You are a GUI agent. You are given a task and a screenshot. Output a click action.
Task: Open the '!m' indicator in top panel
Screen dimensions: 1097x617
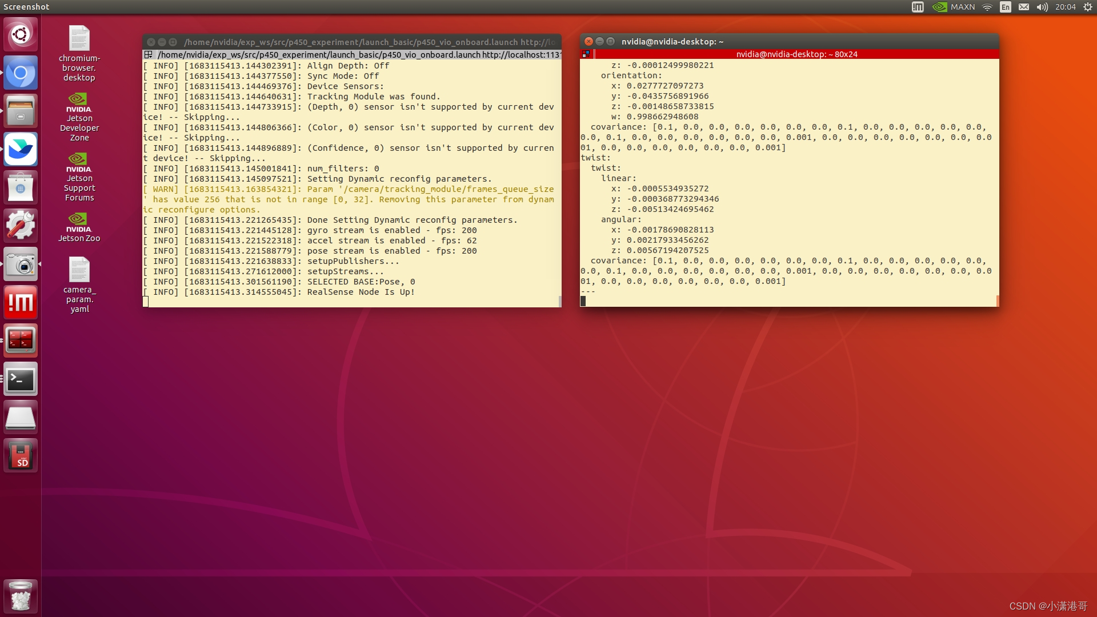click(x=918, y=7)
